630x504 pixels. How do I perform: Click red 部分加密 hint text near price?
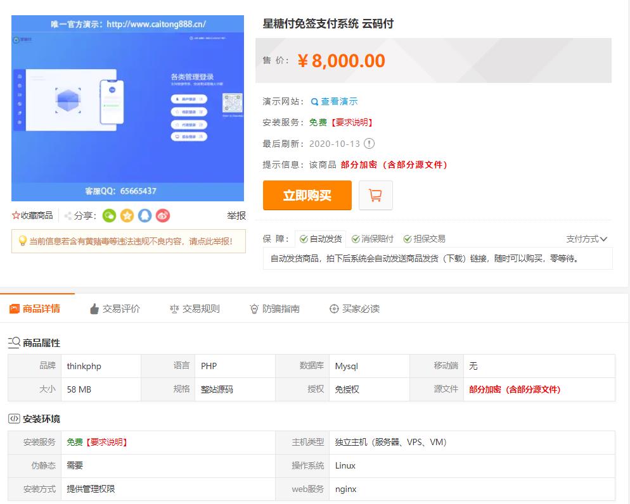[394, 165]
